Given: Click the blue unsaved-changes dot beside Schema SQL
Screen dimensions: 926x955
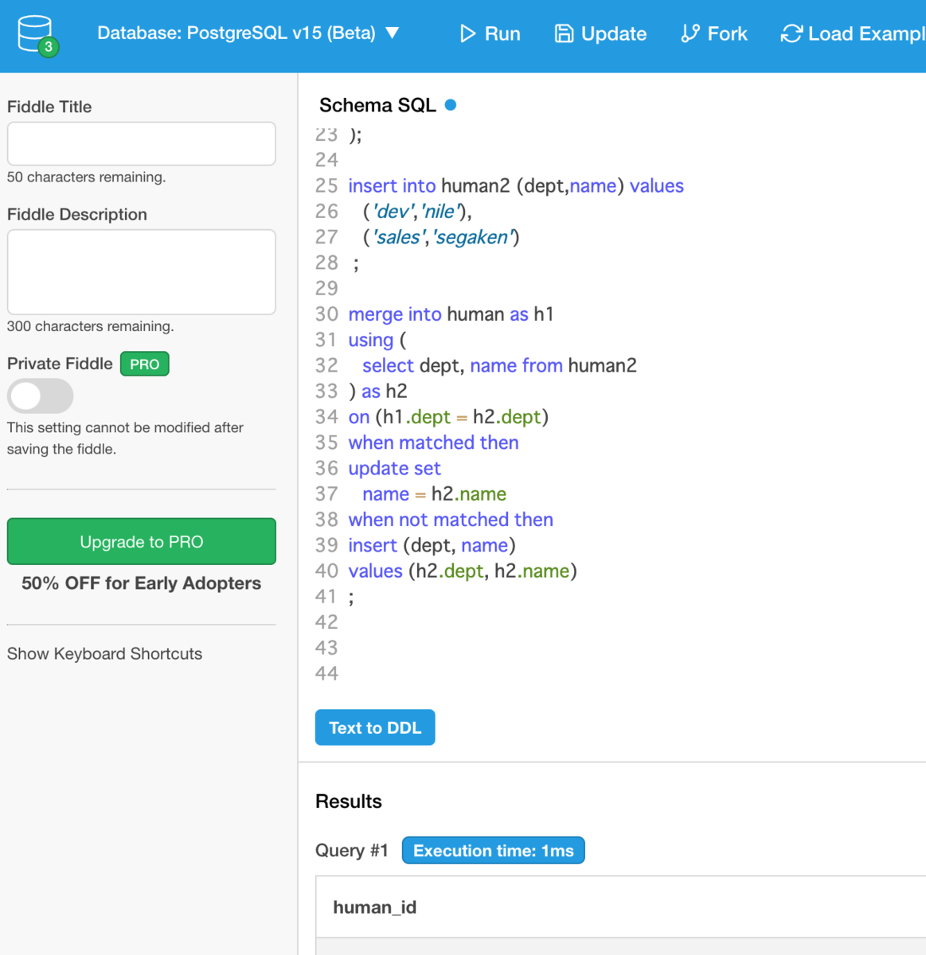Looking at the screenshot, I should (451, 104).
